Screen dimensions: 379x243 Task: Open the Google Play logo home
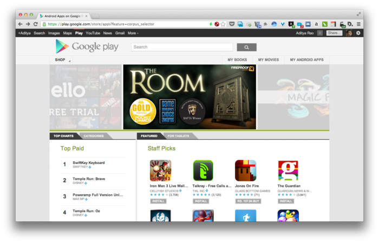click(87, 47)
